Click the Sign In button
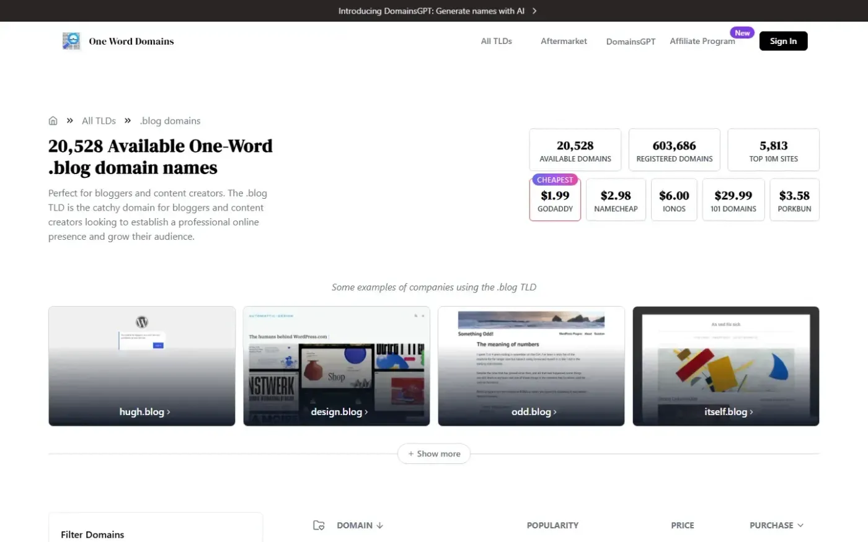The image size is (868, 542). coord(783,41)
